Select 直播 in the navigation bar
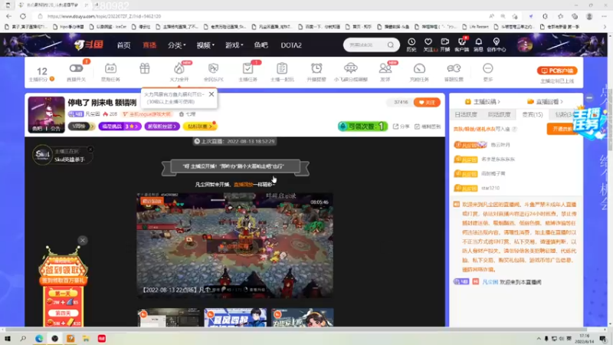613x345 pixels. (149, 45)
